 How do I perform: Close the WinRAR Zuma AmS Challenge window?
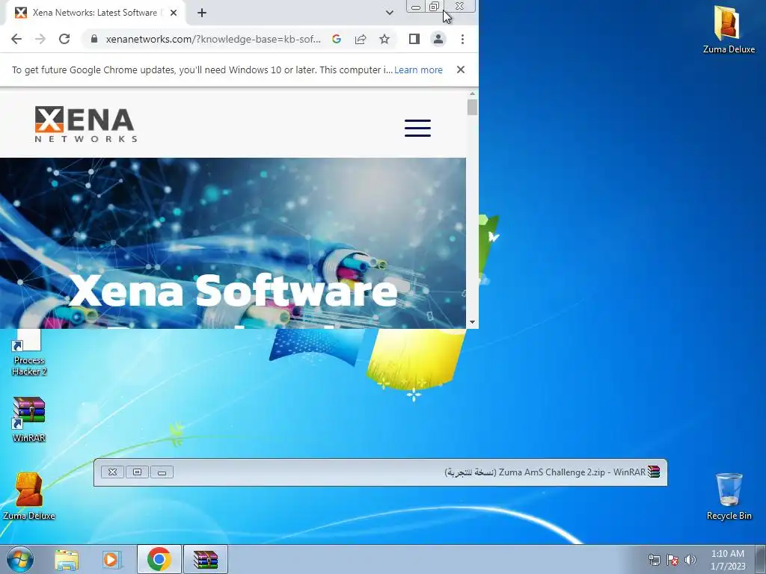click(112, 472)
